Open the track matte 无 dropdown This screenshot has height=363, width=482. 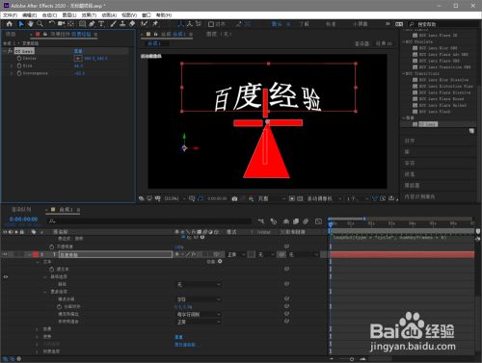265,254
